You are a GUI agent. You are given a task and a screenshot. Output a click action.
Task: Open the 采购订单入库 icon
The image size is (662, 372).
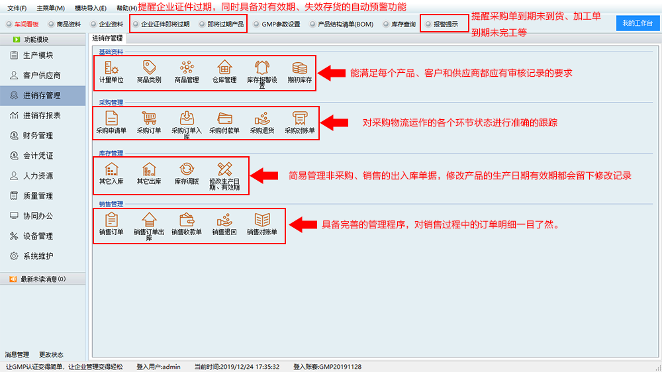187,118
